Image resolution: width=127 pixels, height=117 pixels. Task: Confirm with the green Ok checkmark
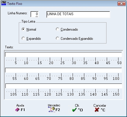(74, 110)
